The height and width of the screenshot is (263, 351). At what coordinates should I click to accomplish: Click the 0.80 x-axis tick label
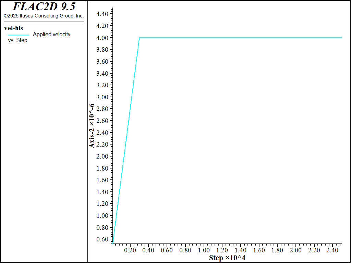click(x=185, y=250)
